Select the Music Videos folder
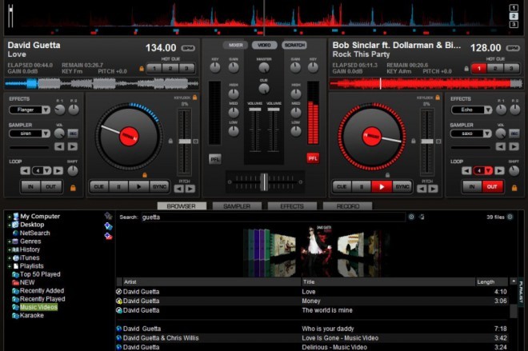 click(38, 307)
